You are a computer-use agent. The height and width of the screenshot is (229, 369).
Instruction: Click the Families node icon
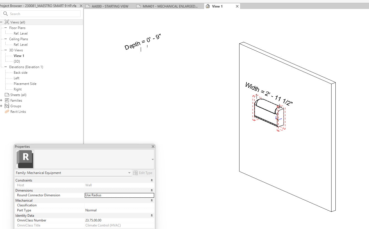point(7,100)
